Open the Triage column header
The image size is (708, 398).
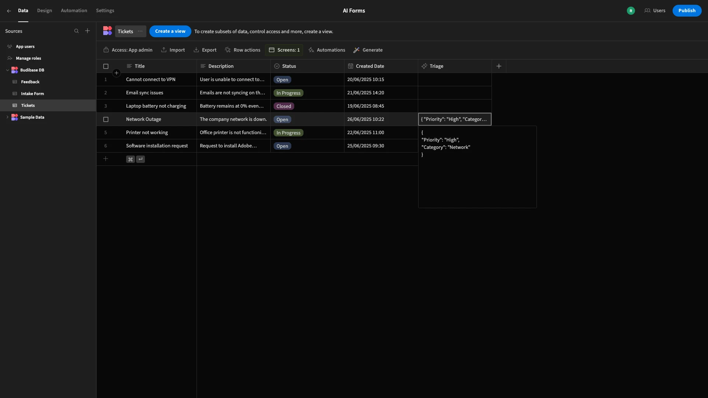coord(455,66)
